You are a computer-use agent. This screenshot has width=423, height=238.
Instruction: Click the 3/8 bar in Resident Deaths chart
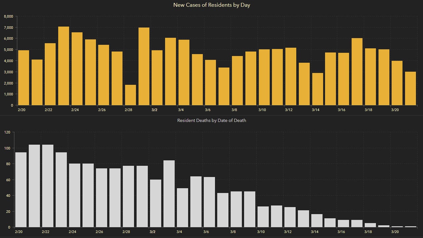pyautogui.click(x=236, y=209)
